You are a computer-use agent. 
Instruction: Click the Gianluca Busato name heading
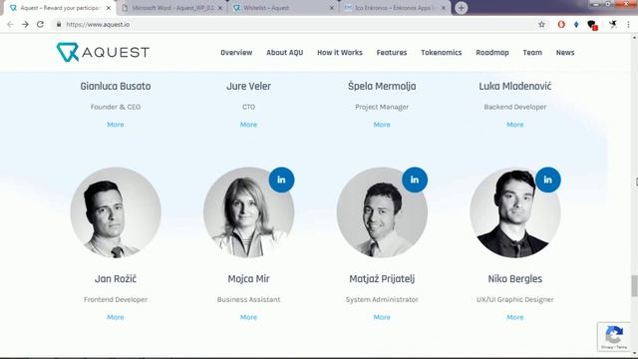(x=116, y=87)
